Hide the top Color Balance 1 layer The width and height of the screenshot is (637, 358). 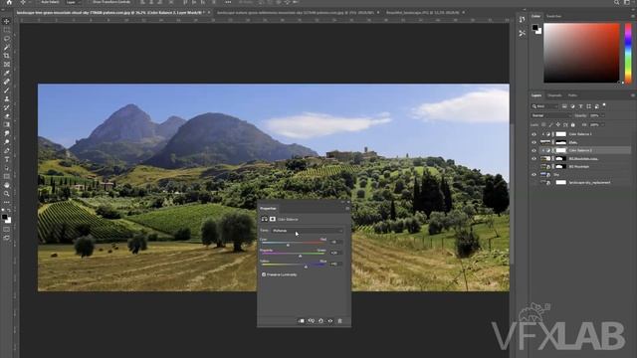pyautogui.click(x=533, y=134)
